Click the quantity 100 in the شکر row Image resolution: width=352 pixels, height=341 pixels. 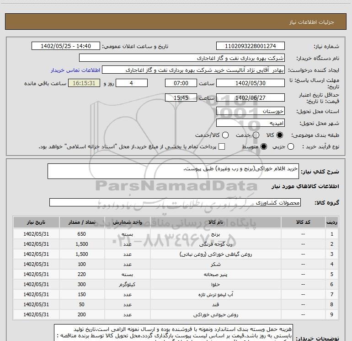click(x=82, y=265)
